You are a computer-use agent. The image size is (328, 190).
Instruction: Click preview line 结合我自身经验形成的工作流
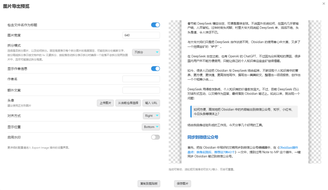click(226, 125)
